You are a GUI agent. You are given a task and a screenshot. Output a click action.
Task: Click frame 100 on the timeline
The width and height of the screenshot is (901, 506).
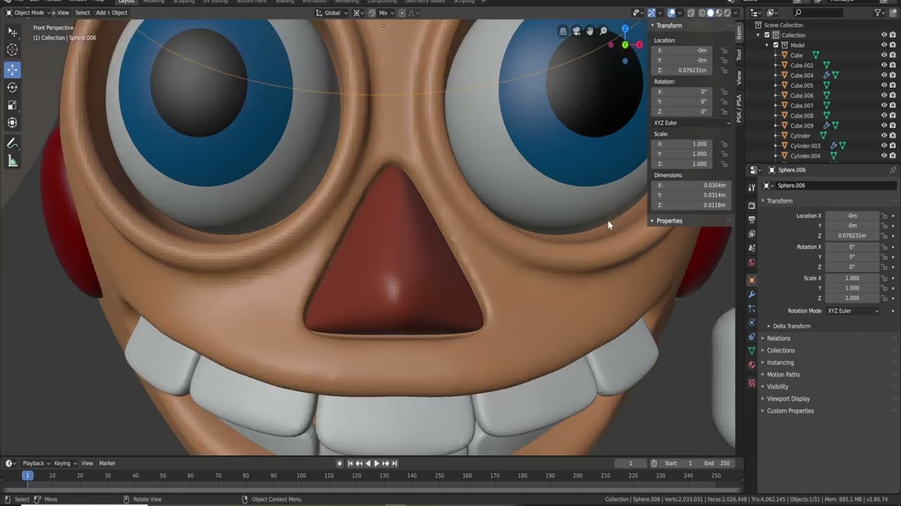[301, 476]
